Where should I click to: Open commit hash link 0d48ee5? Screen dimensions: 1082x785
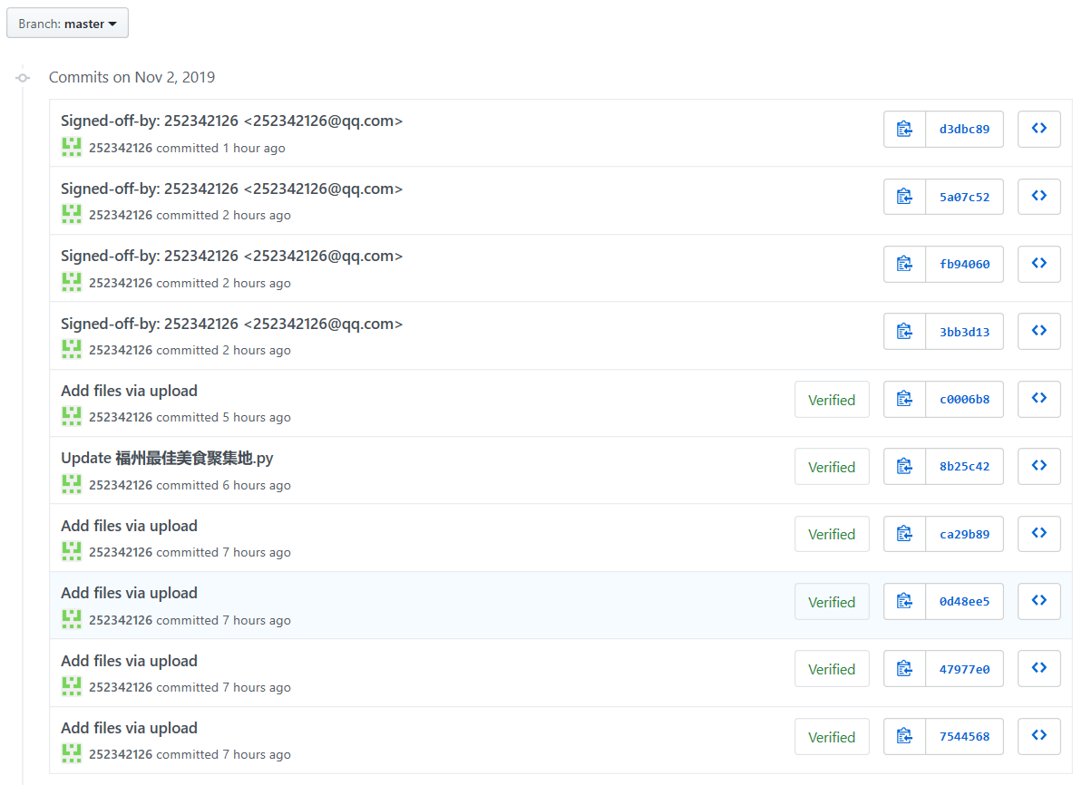964,602
